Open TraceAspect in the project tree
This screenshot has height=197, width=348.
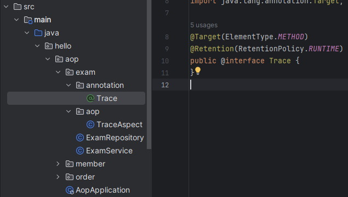coord(119,124)
